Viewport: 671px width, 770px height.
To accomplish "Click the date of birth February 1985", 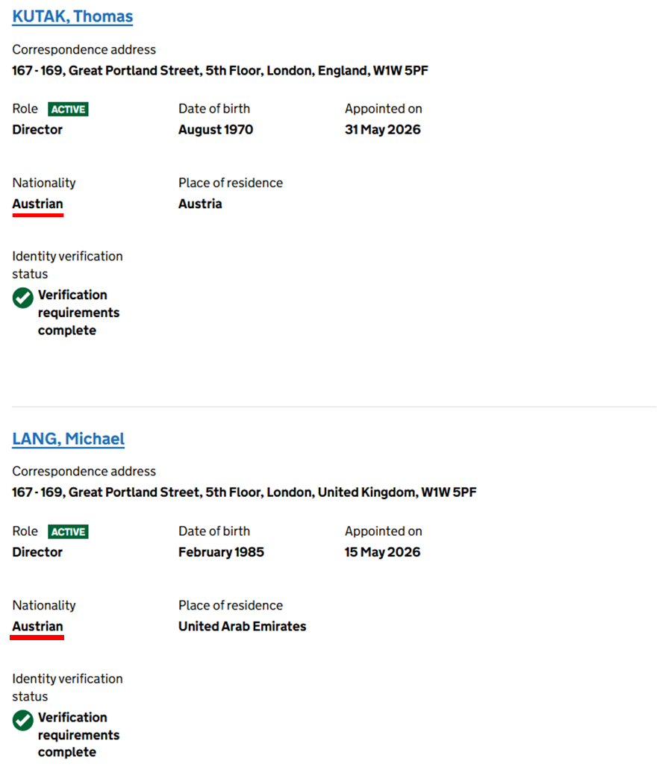I will click(221, 552).
